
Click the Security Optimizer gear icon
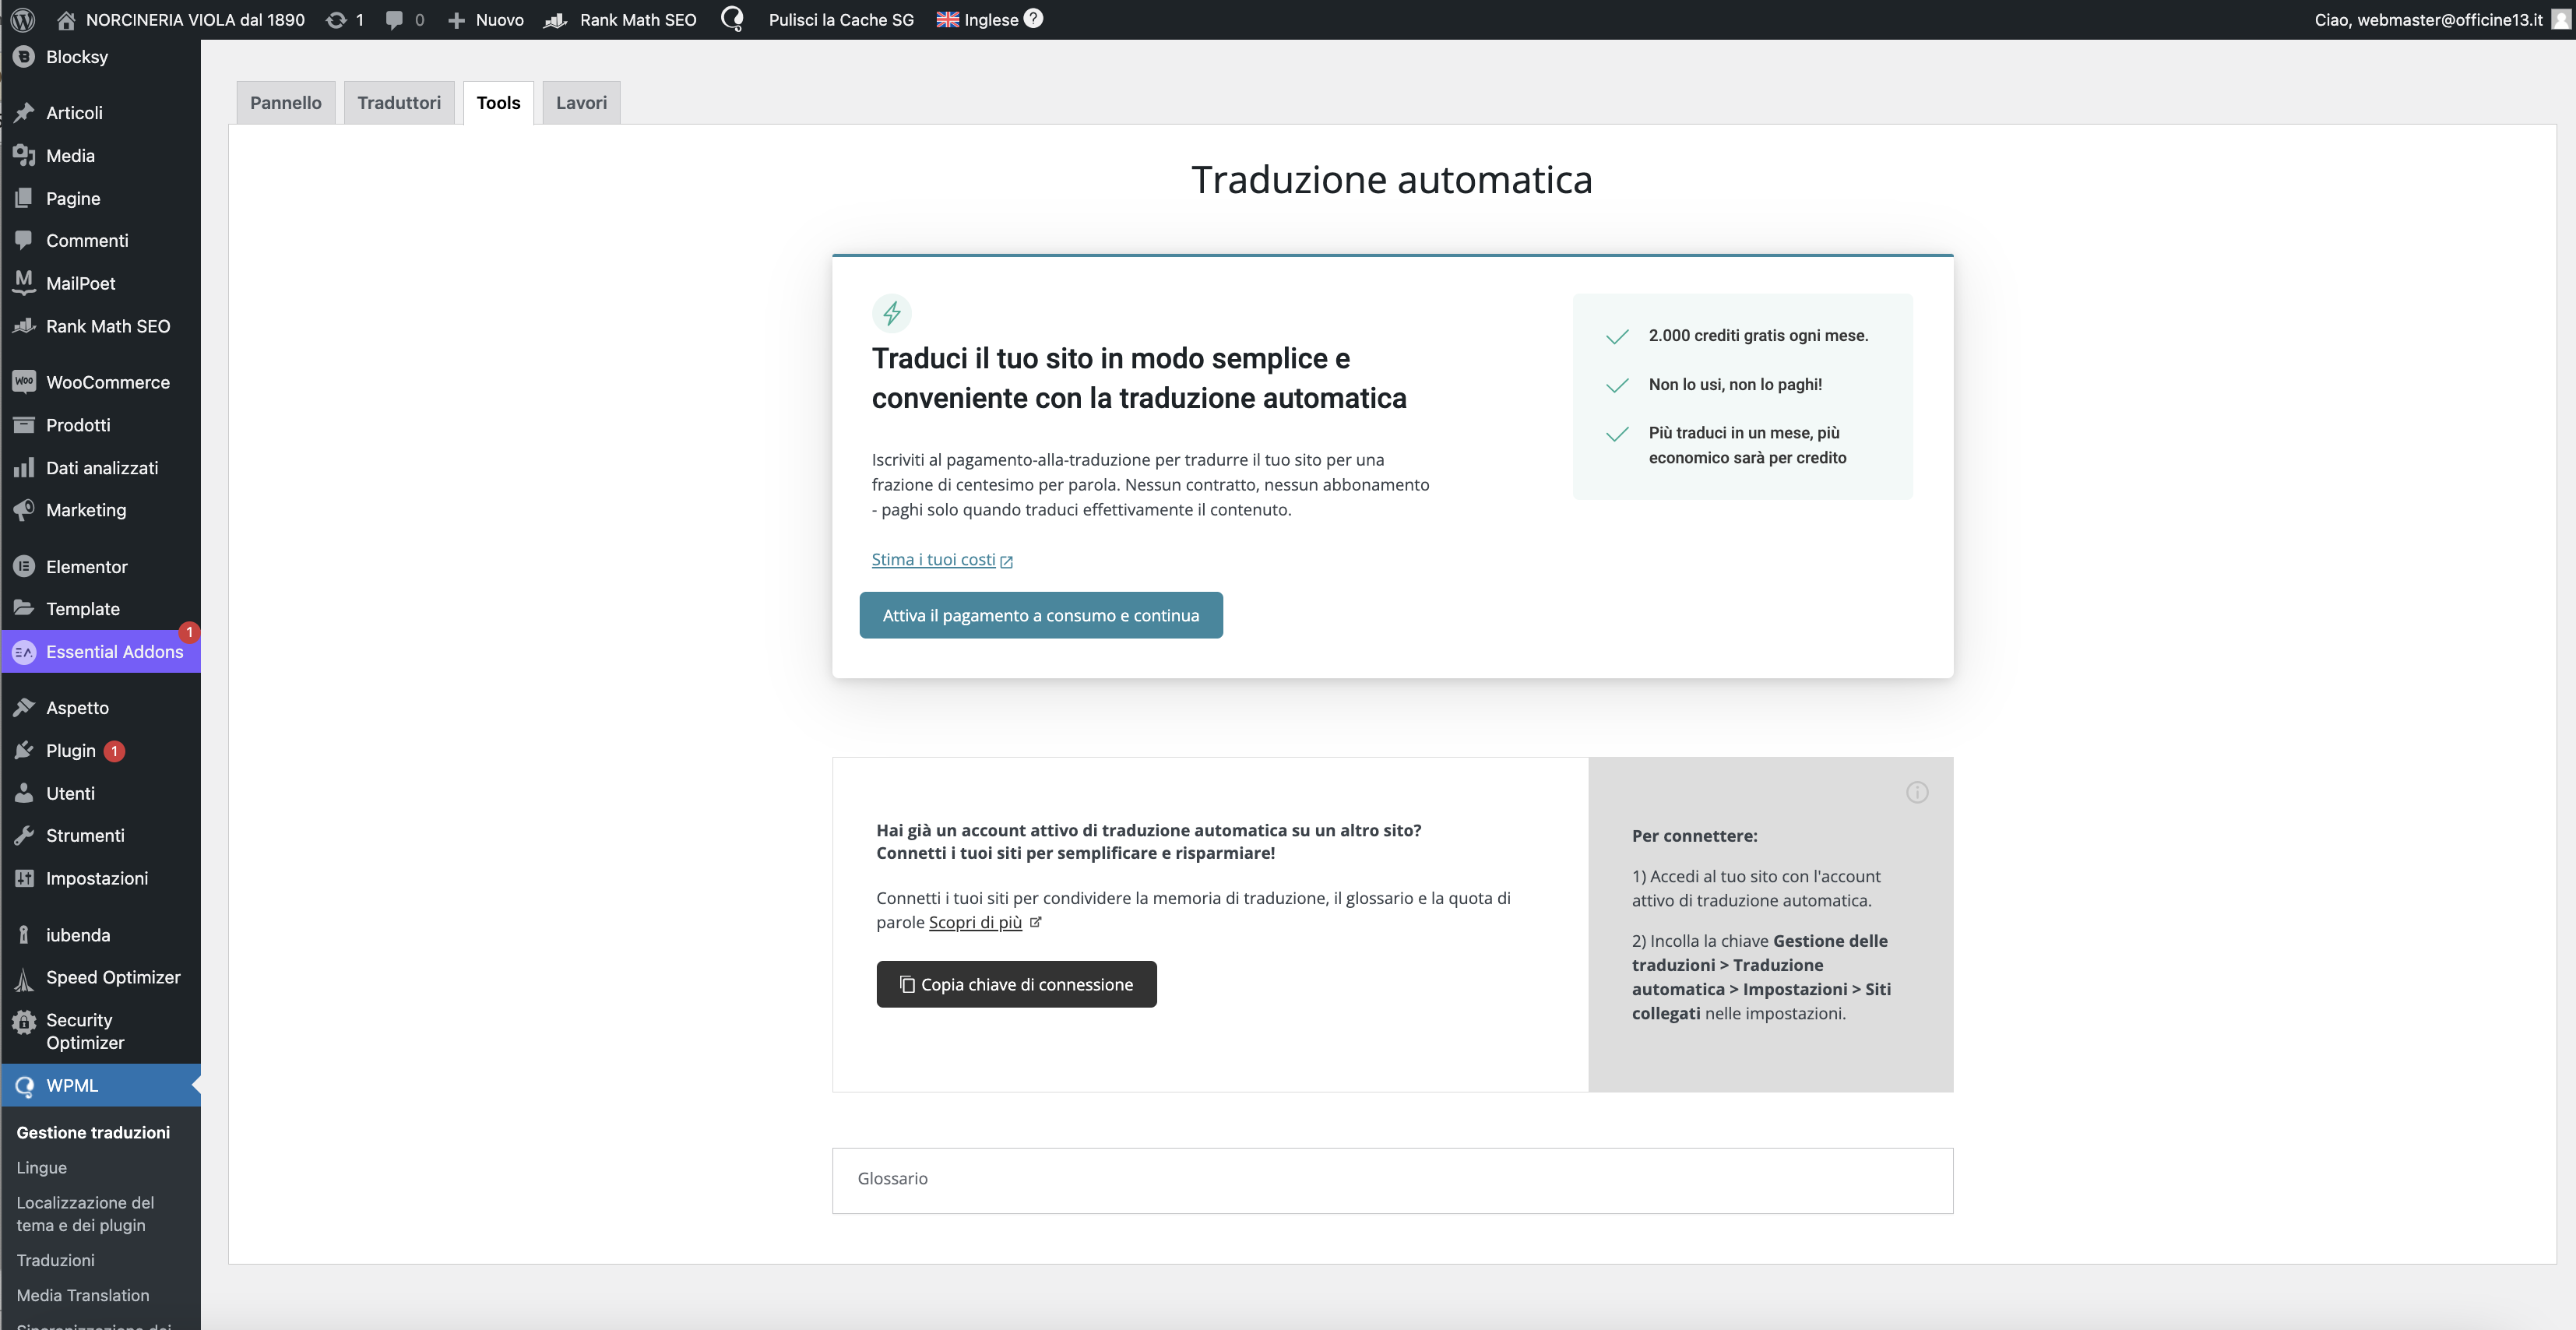click(24, 1021)
